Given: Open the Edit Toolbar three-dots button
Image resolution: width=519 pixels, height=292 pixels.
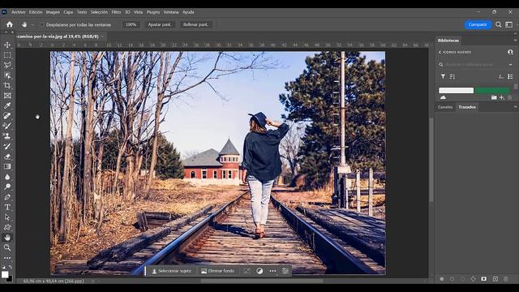Looking at the screenshot, I should 7,258.
